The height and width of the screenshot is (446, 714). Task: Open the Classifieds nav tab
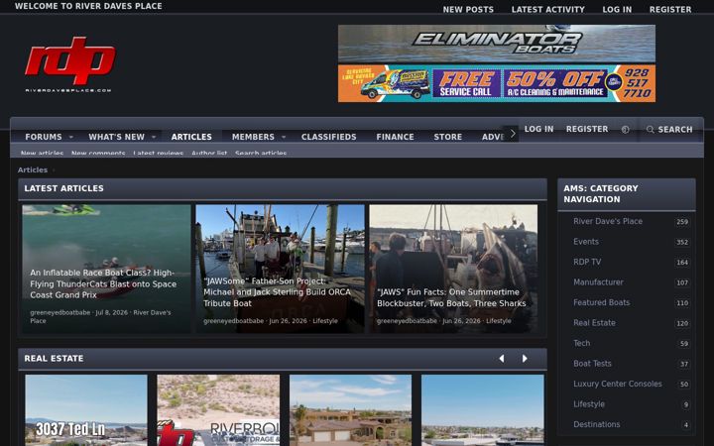coord(329,137)
